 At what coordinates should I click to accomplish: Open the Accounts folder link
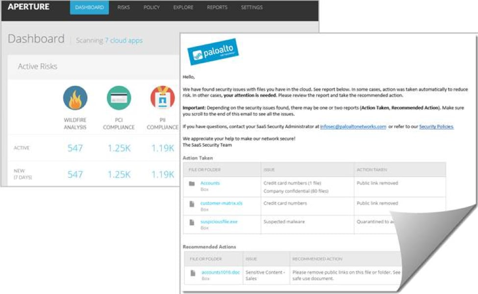click(x=210, y=183)
